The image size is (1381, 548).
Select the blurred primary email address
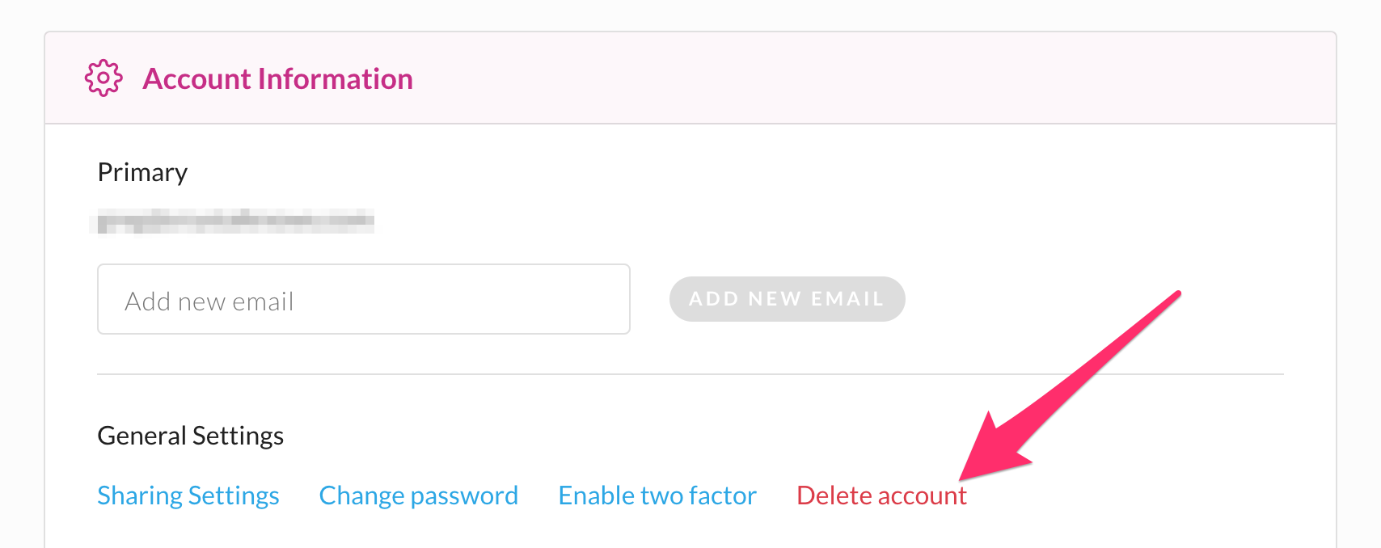click(235, 221)
